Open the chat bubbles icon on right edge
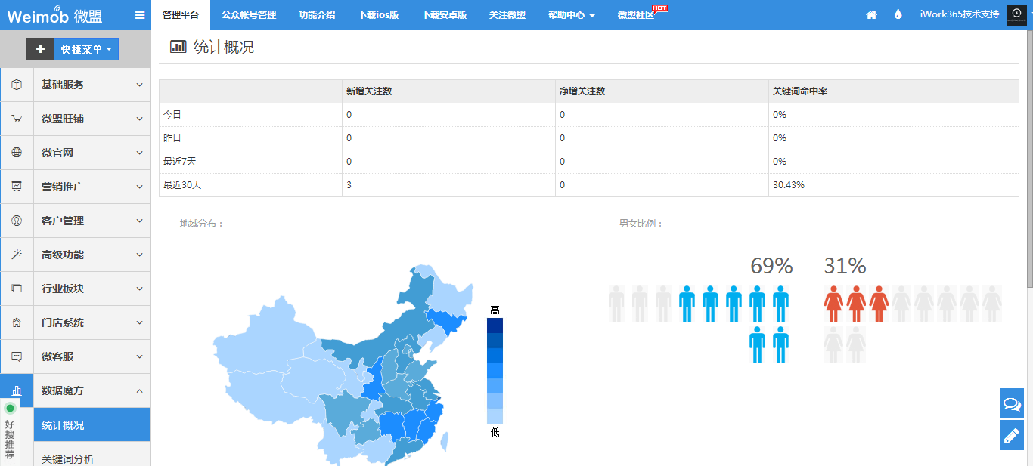Screen dimensions: 1033x466 1011,403
